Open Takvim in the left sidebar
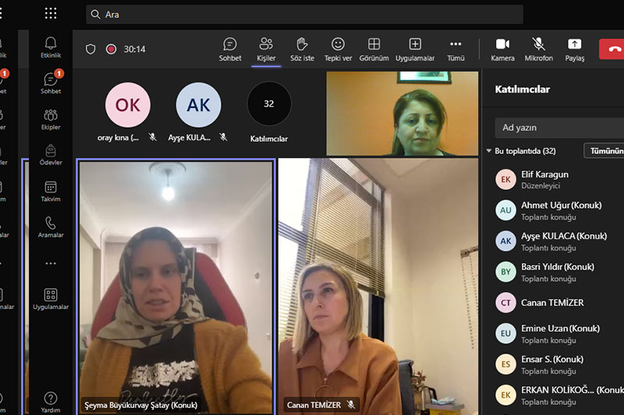This screenshot has height=415, width=624. tap(51, 191)
